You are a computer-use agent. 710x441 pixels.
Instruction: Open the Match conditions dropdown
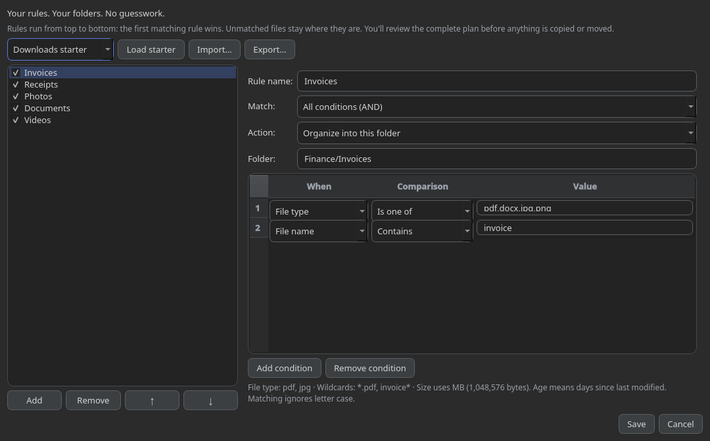pyautogui.click(x=496, y=107)
